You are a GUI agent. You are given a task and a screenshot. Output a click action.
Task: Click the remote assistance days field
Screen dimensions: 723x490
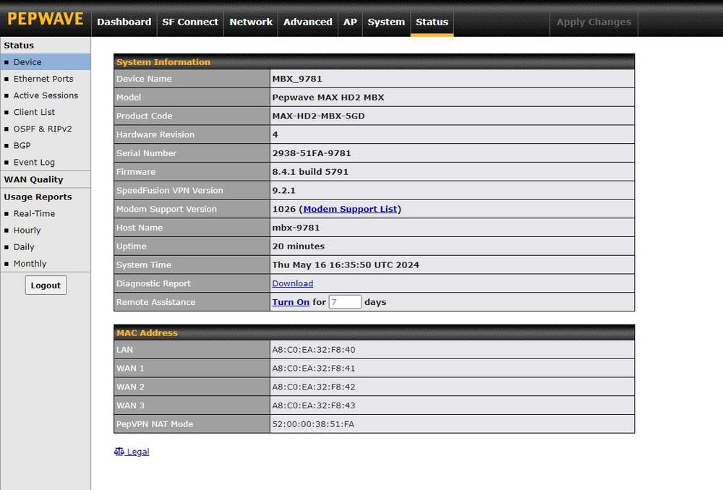tap(344, 302)
